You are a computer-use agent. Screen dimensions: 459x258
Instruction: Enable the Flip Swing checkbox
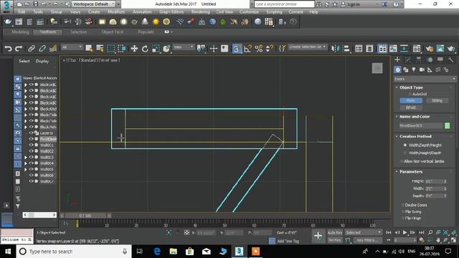[403, 211]
